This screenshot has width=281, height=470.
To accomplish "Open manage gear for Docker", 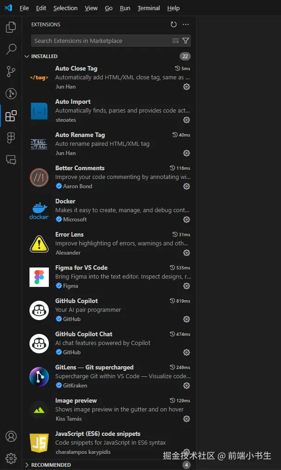I will click(x=187, y=220).
